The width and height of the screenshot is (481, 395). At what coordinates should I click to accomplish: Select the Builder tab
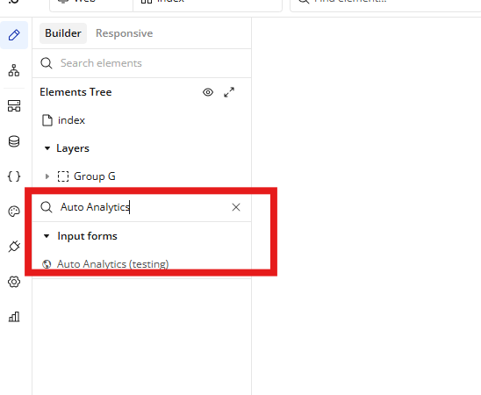pos(63,33)
